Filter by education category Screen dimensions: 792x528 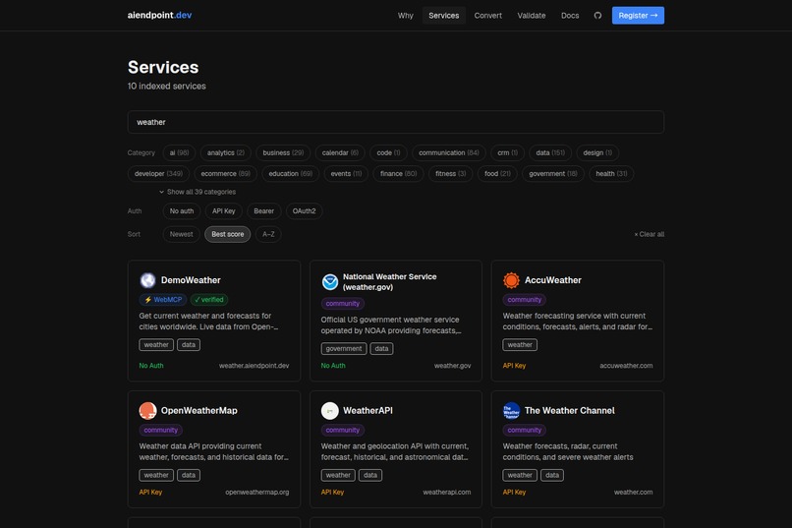click(291, 173)
